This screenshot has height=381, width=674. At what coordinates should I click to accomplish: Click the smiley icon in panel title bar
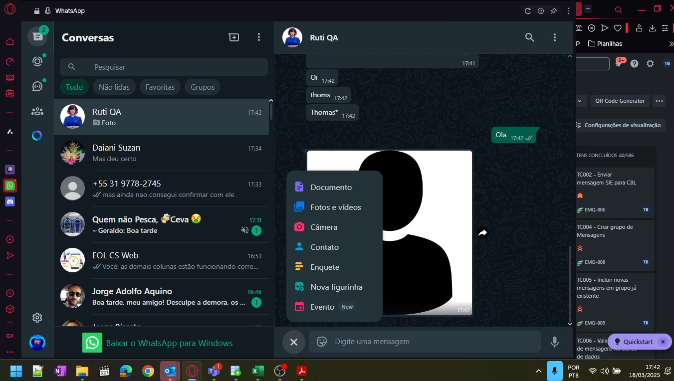point(540,10)
